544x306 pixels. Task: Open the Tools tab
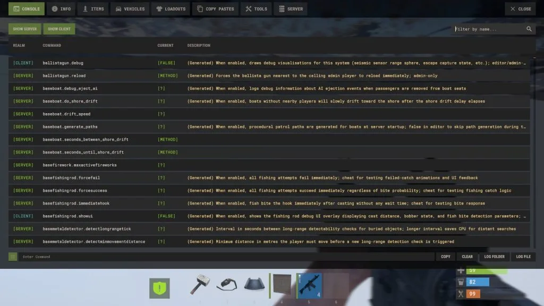pos(256,9)
